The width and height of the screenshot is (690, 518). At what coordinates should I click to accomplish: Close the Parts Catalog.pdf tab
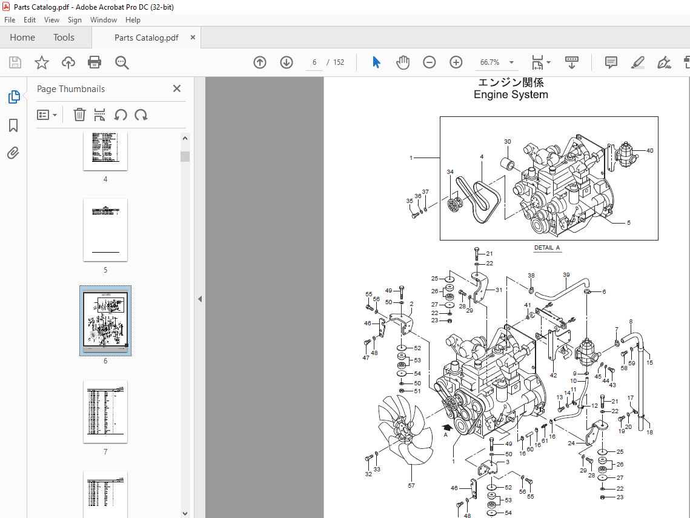193,38
